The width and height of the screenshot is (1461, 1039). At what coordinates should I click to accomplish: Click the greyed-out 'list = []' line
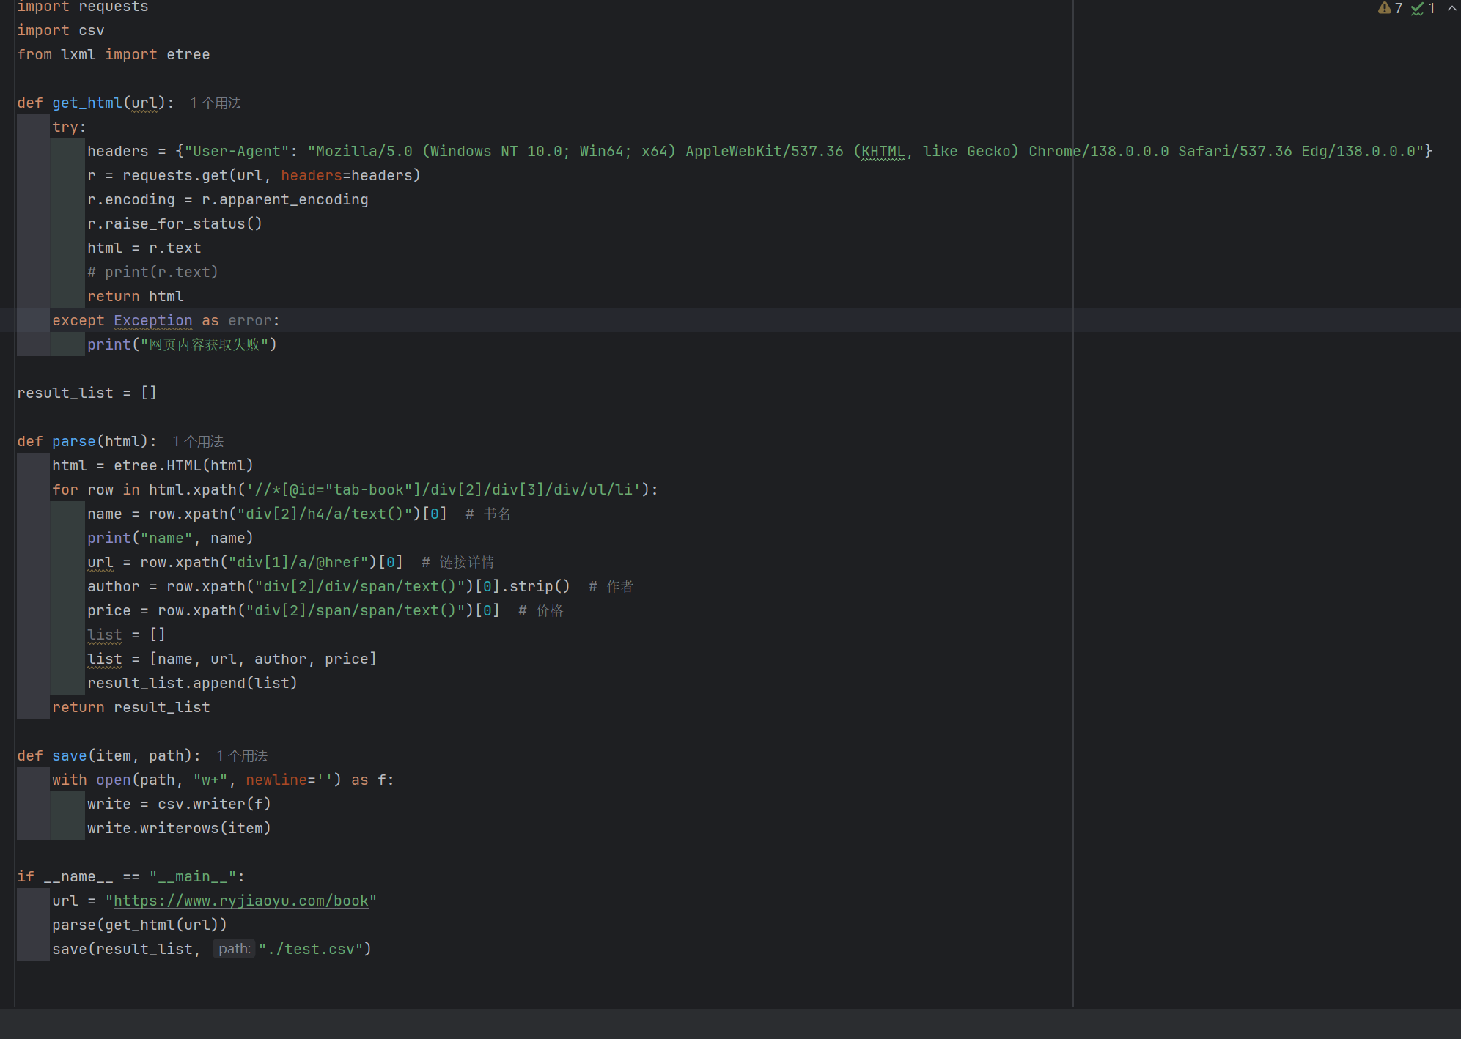point(126,635)
